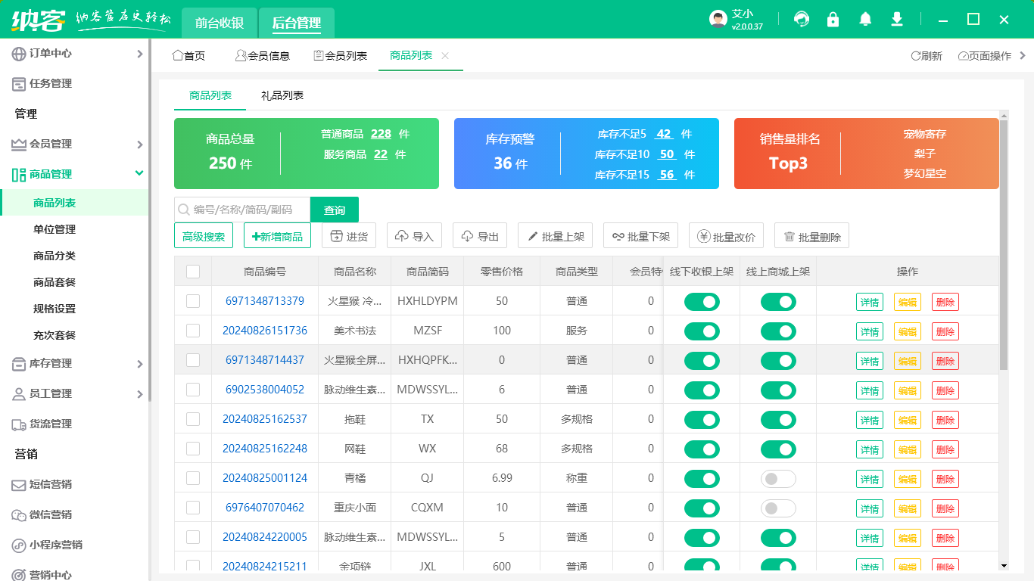This screenshot has height=581, width=1034.
Task: Toggle 线上商城上架 switch for 拖鞋
Action: pos(778,420)
